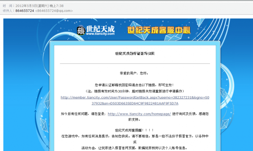The height and width of the screenshot is (151, 253).
Task: Click the line 您申请认证邮箱找回密码请点击以下链接
Action: coord(134,85)
